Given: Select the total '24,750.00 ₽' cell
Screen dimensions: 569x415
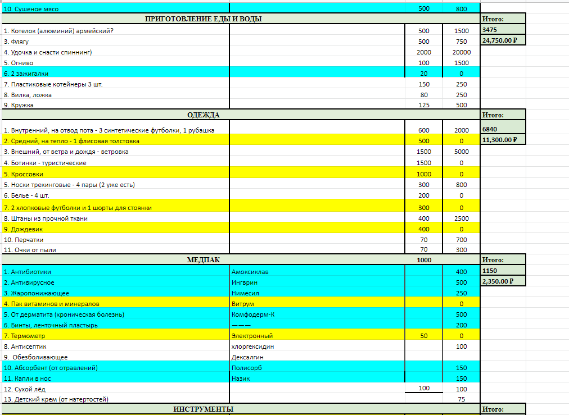Looking at the screenshot, I should (503, 40).
